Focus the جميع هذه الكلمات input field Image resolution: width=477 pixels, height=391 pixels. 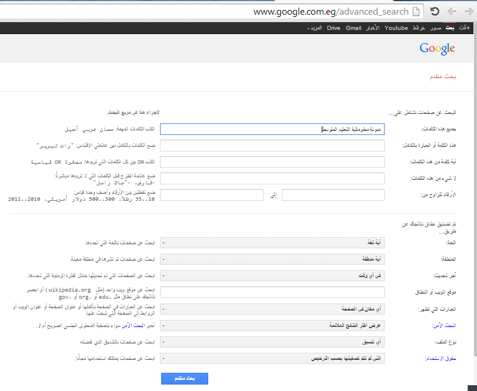[272, 129]
